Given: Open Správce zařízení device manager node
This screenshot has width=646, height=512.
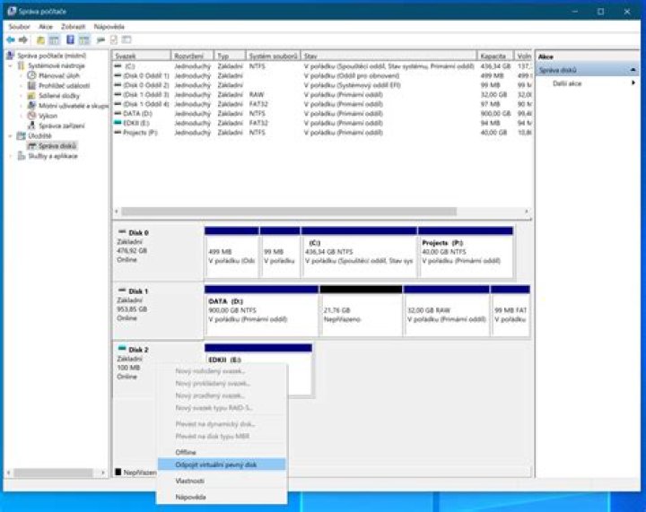Looking at the screenshot, I should click(x=61, y=126).
